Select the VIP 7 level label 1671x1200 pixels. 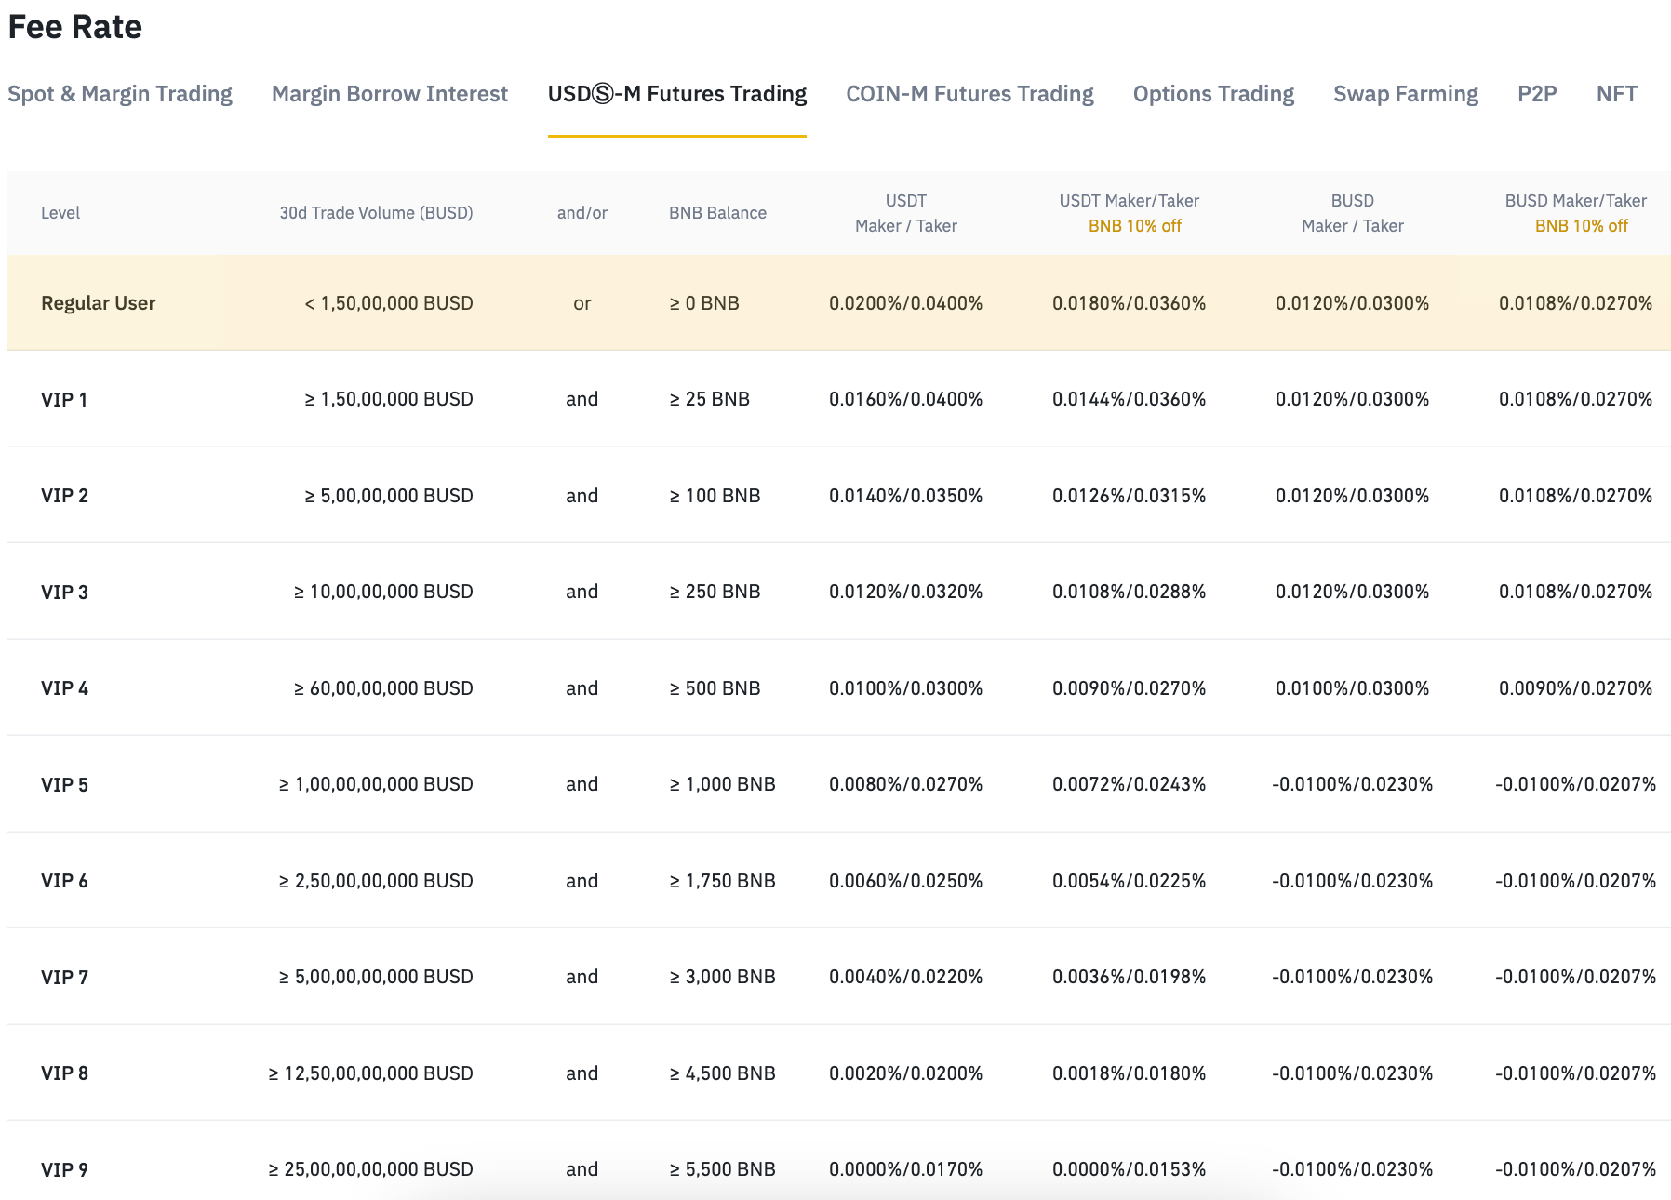click(x=64, y=978)
